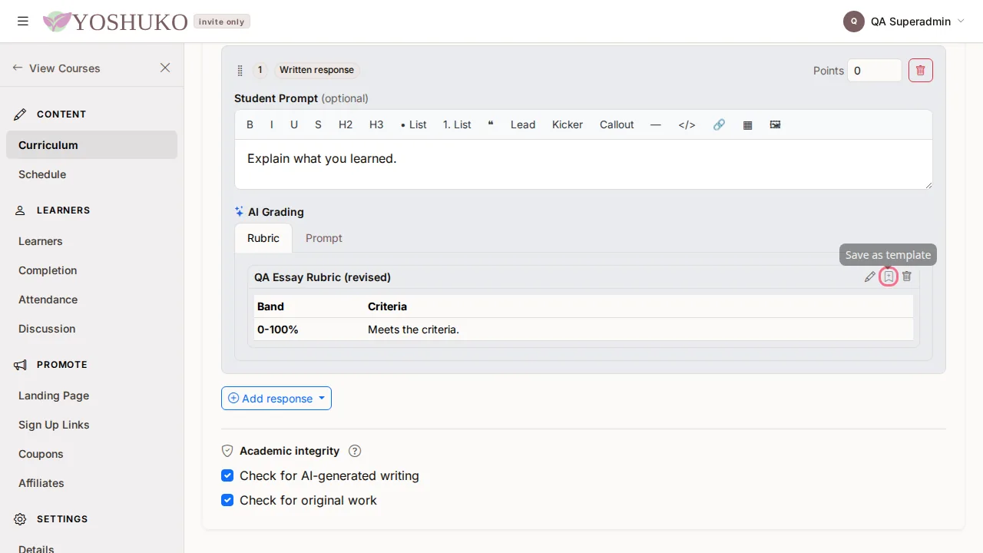
Task: Switch to the Prompt tab
Action: click(324, 238)
